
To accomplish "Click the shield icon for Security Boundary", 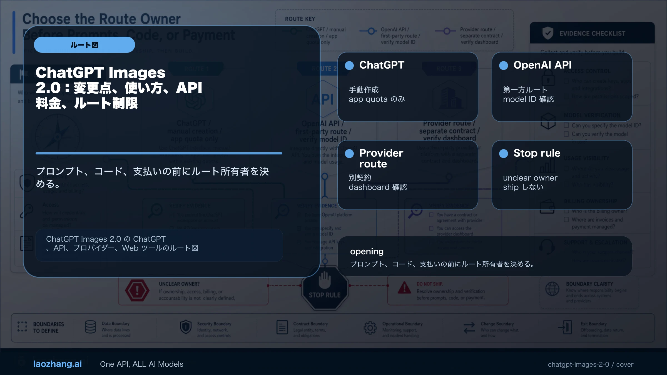I will coord(186,327).
